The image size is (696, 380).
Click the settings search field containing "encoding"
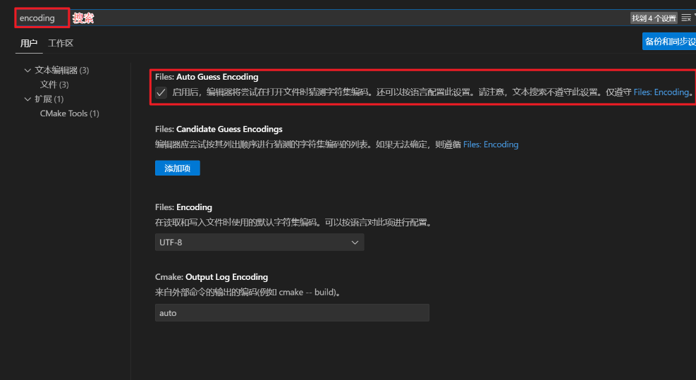[x=322, y=18]
